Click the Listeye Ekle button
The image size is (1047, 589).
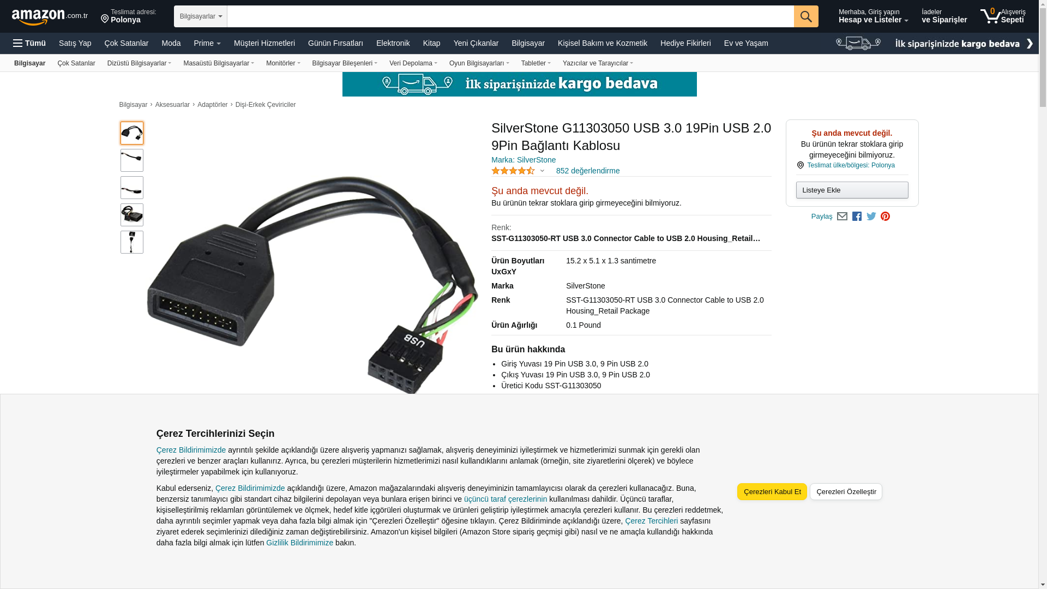point(852,190)
